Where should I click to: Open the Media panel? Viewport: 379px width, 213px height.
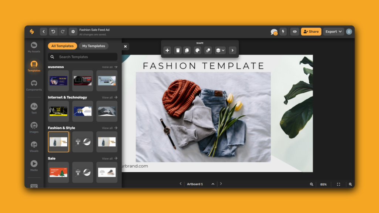click(34, 166)
